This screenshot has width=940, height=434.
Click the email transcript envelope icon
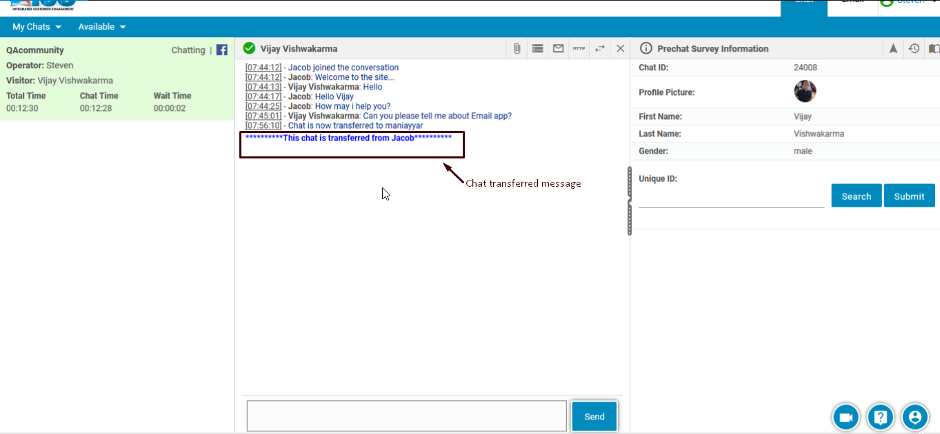(x=558, y=48)
